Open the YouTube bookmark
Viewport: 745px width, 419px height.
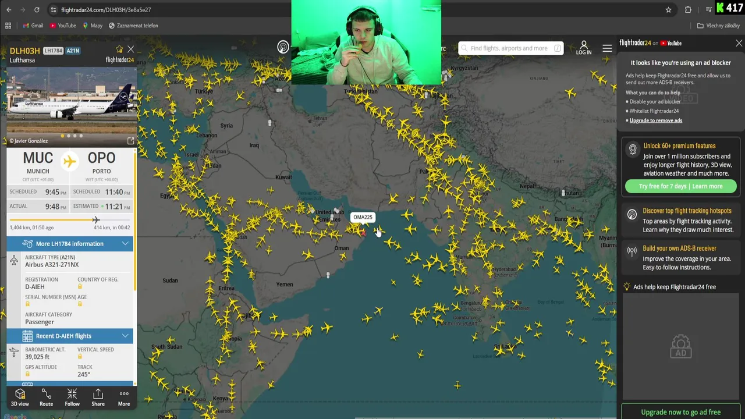click(x=63, y=26)
